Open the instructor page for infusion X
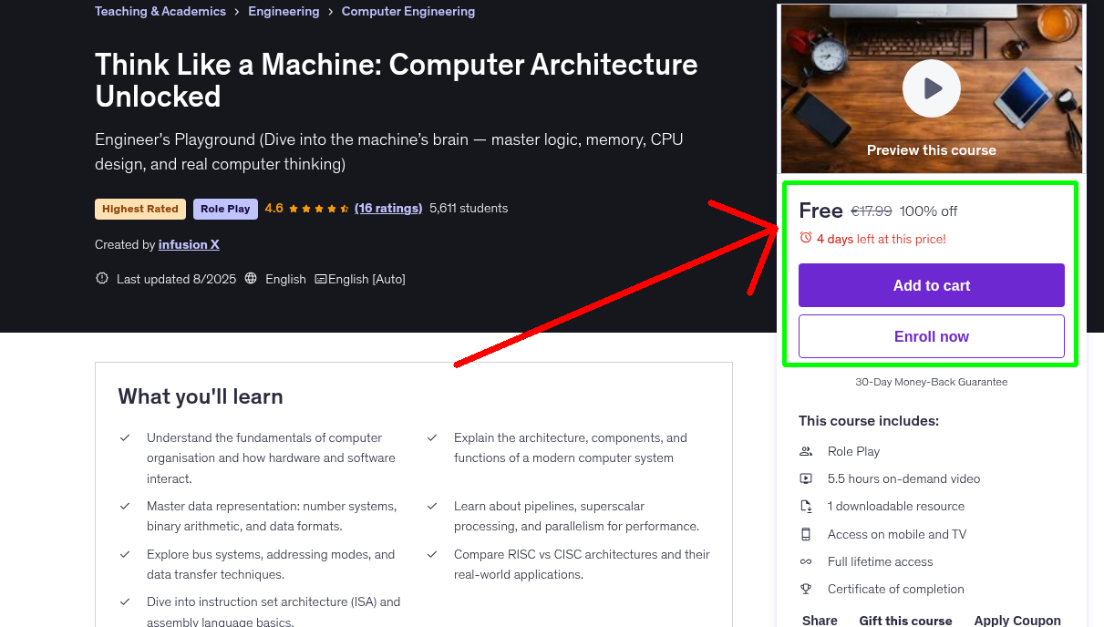Image resolution: width=1104 pixels, height=627 pixels. coord(189,244)
